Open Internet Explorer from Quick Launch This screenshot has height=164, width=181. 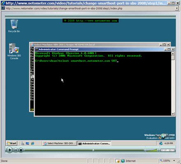(32, 143)
